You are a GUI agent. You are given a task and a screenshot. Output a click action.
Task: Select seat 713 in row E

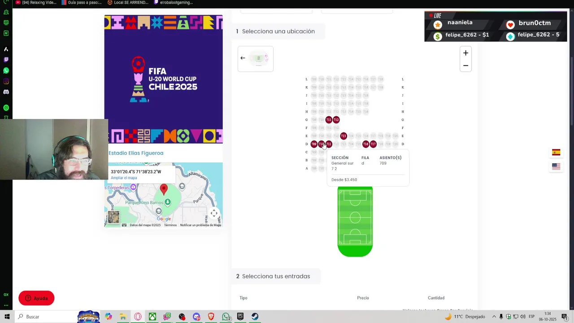point(344,136)
